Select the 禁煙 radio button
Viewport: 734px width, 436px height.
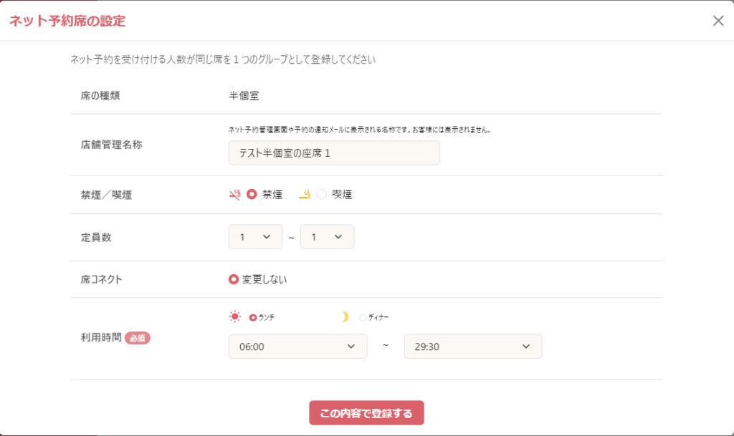tap(252, 194)
